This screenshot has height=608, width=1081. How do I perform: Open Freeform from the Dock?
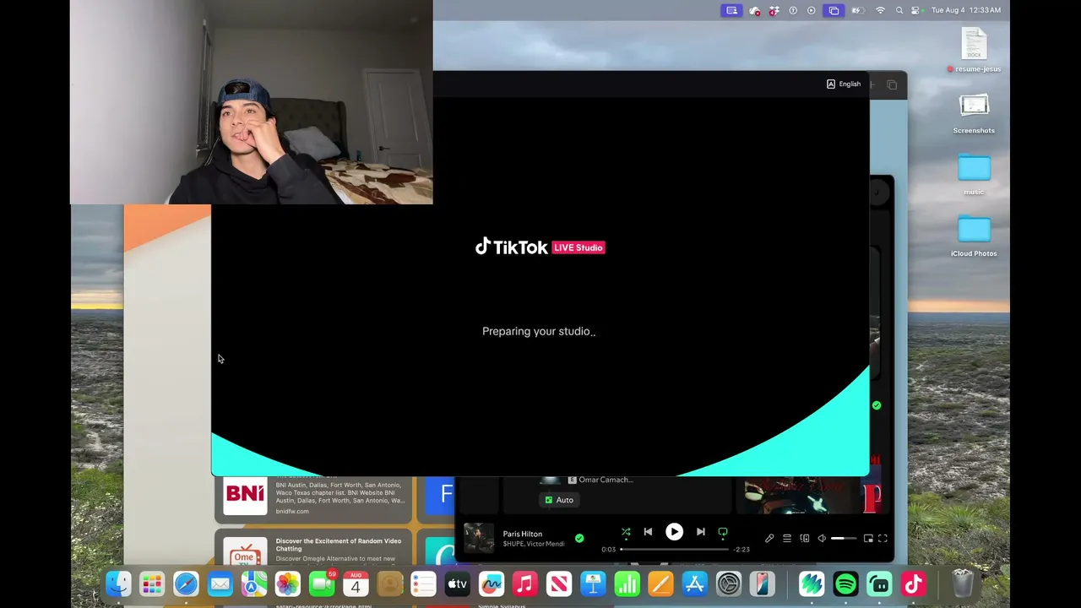click(x=491, y=584)
